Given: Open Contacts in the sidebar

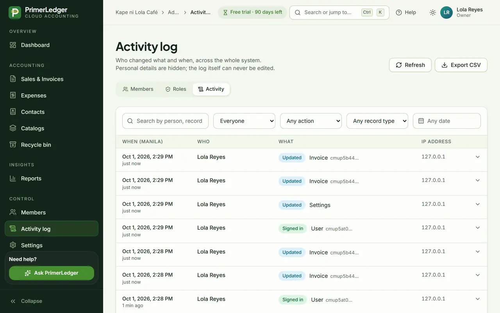Looking at the screenshot, I should pos(52,112).
